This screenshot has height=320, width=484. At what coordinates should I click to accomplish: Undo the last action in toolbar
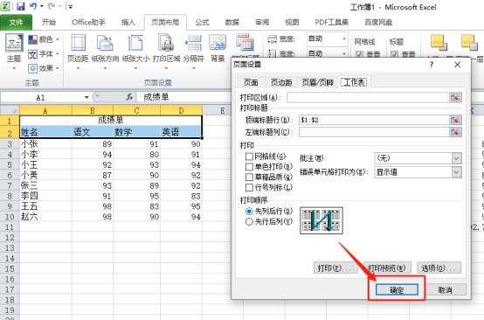33,6
